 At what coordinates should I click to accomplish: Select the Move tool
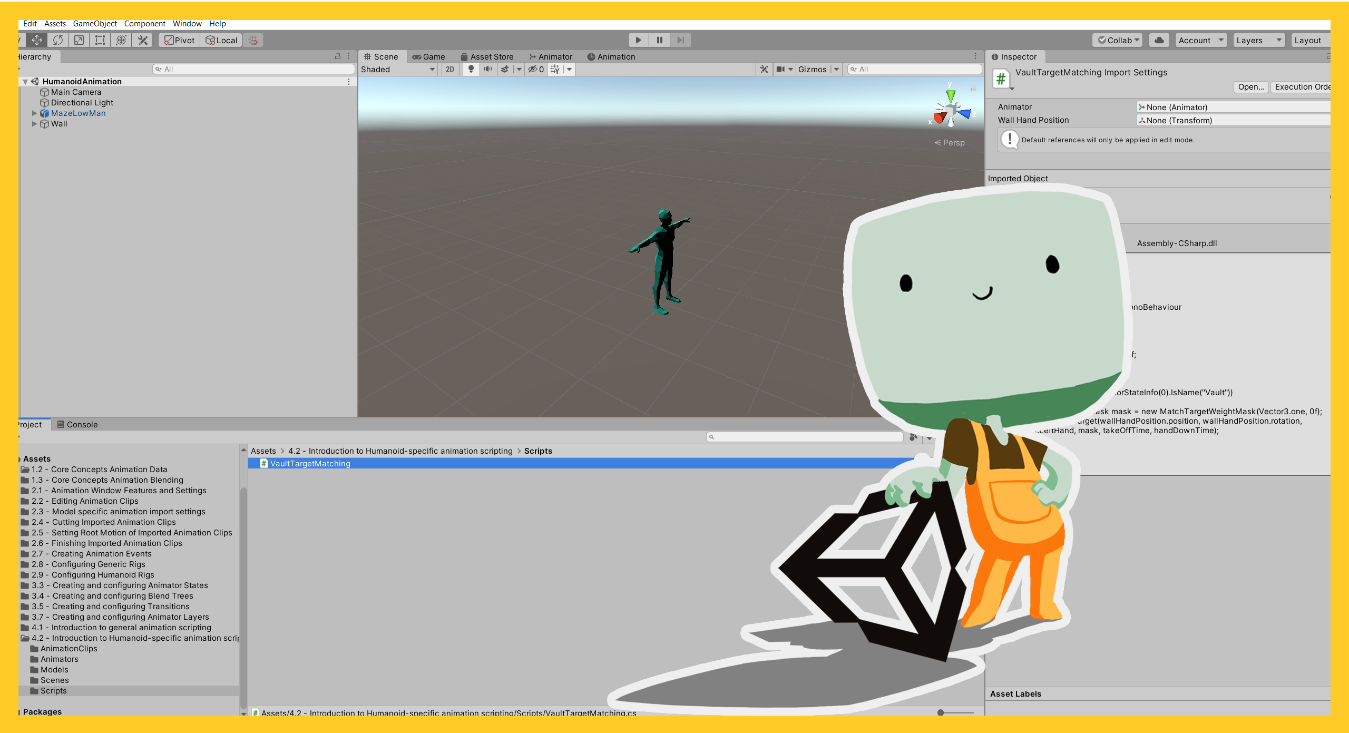[x=36, y=40]
